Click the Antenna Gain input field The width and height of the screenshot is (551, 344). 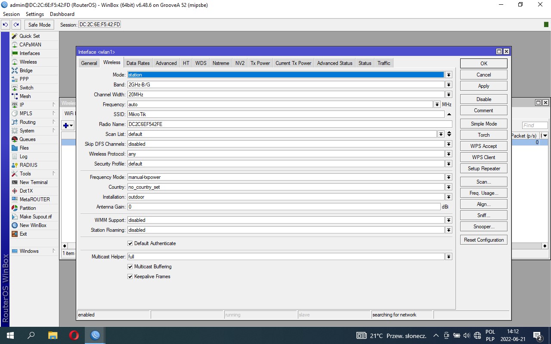[284, 207]
